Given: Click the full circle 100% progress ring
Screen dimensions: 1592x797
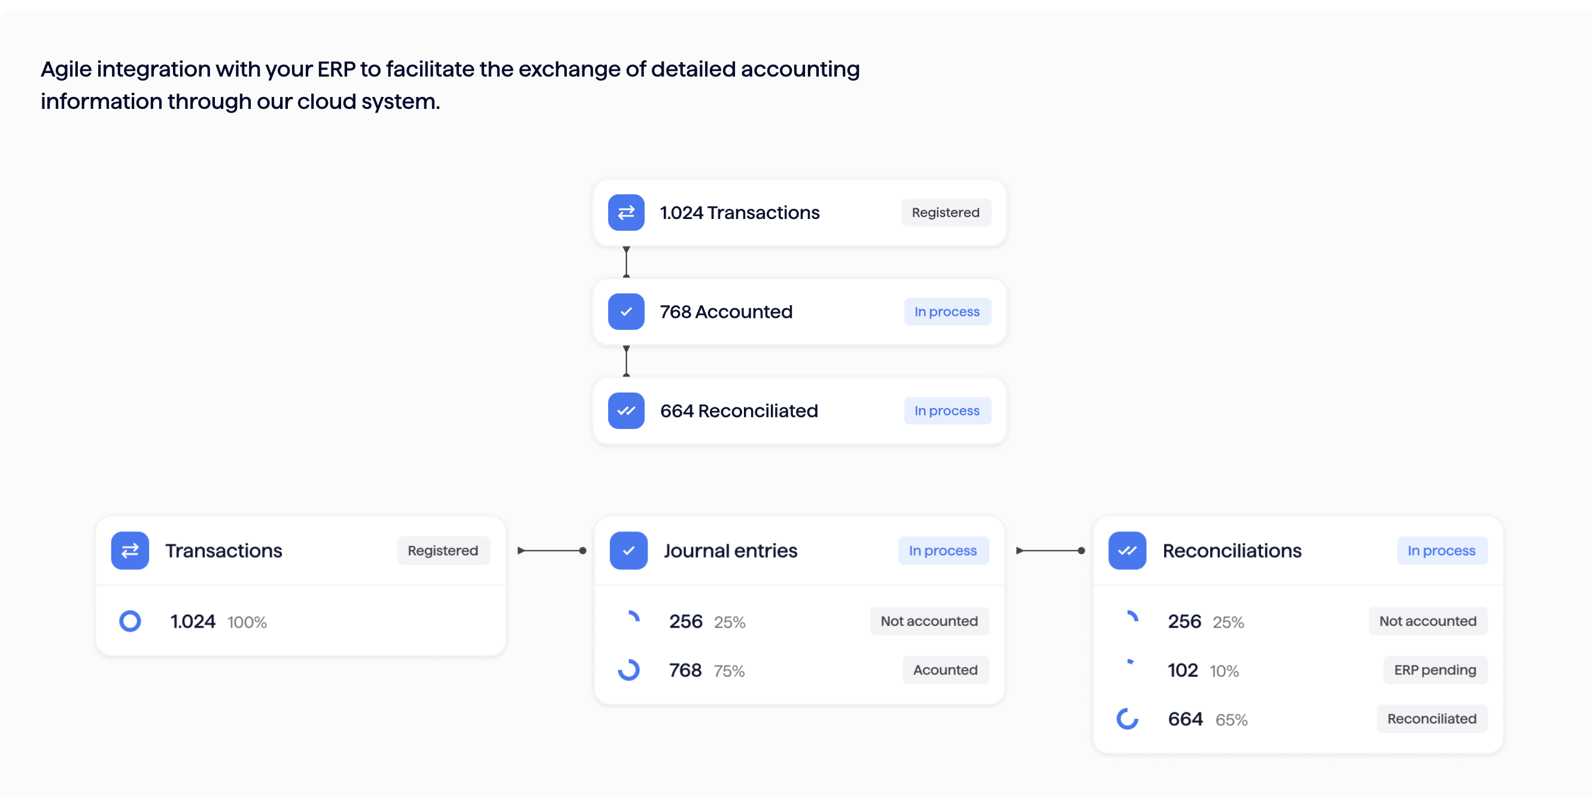Looking at the screenshot, I should point(130,621).
